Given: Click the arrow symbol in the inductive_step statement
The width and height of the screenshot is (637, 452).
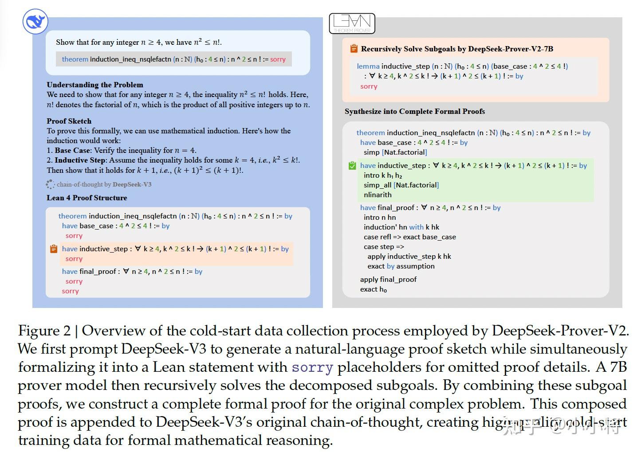Looking at the screenshot, I should tap(436, 76).
